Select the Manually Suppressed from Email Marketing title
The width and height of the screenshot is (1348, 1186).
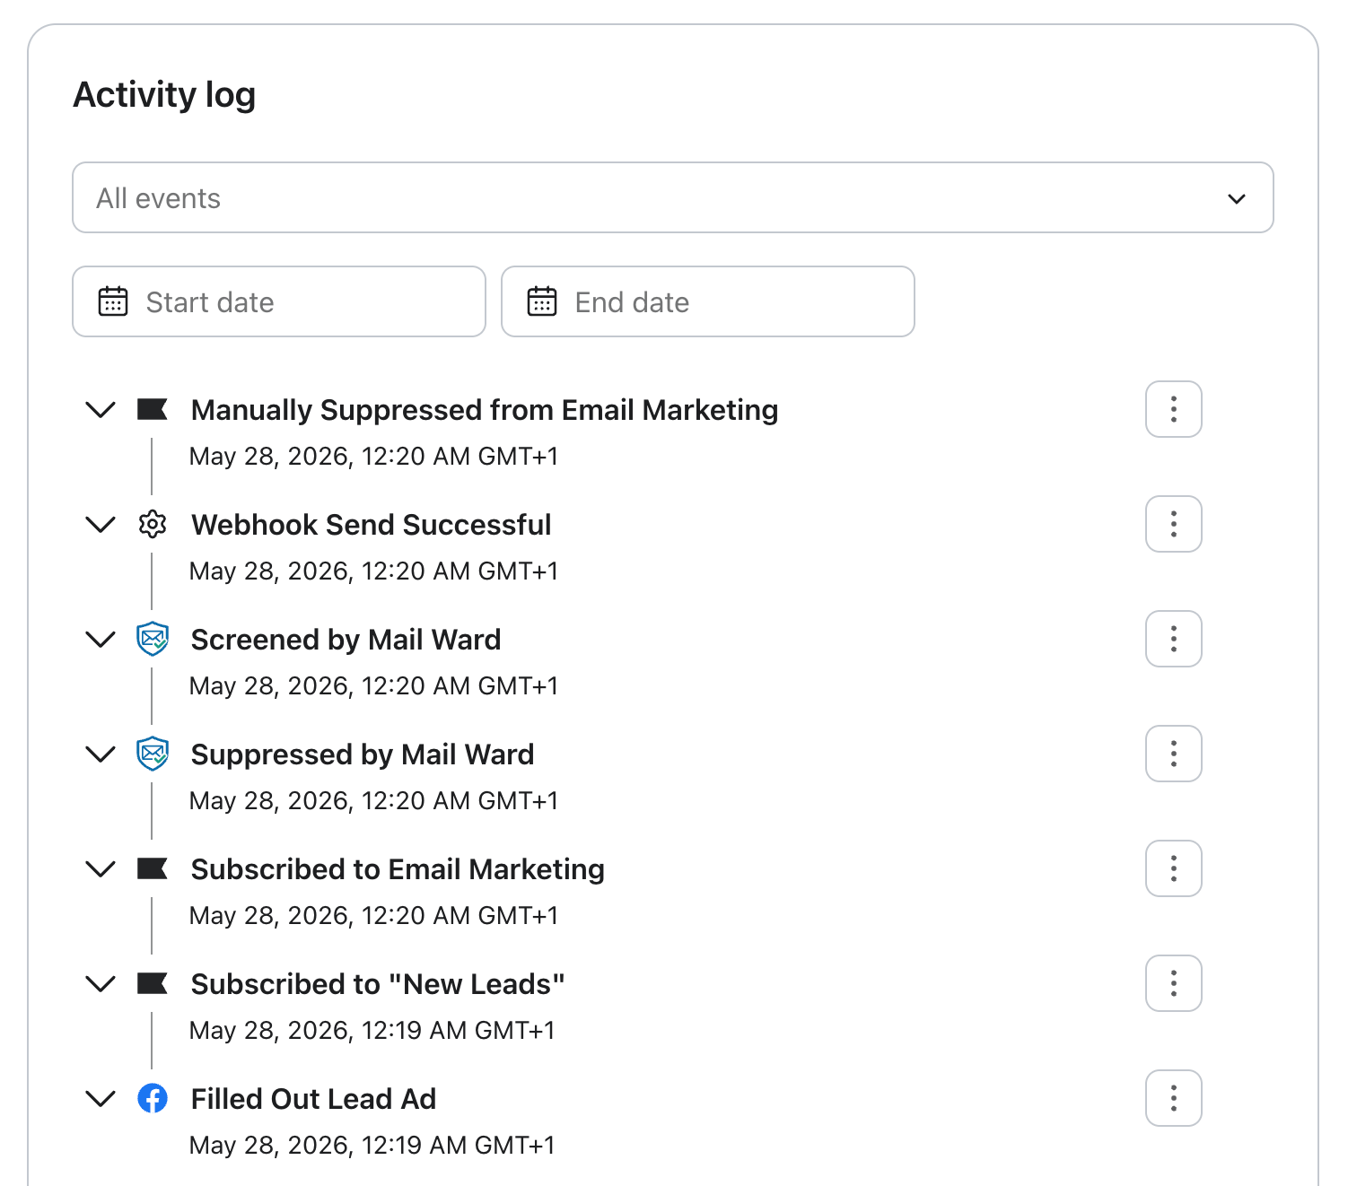(x=485, y=410)
